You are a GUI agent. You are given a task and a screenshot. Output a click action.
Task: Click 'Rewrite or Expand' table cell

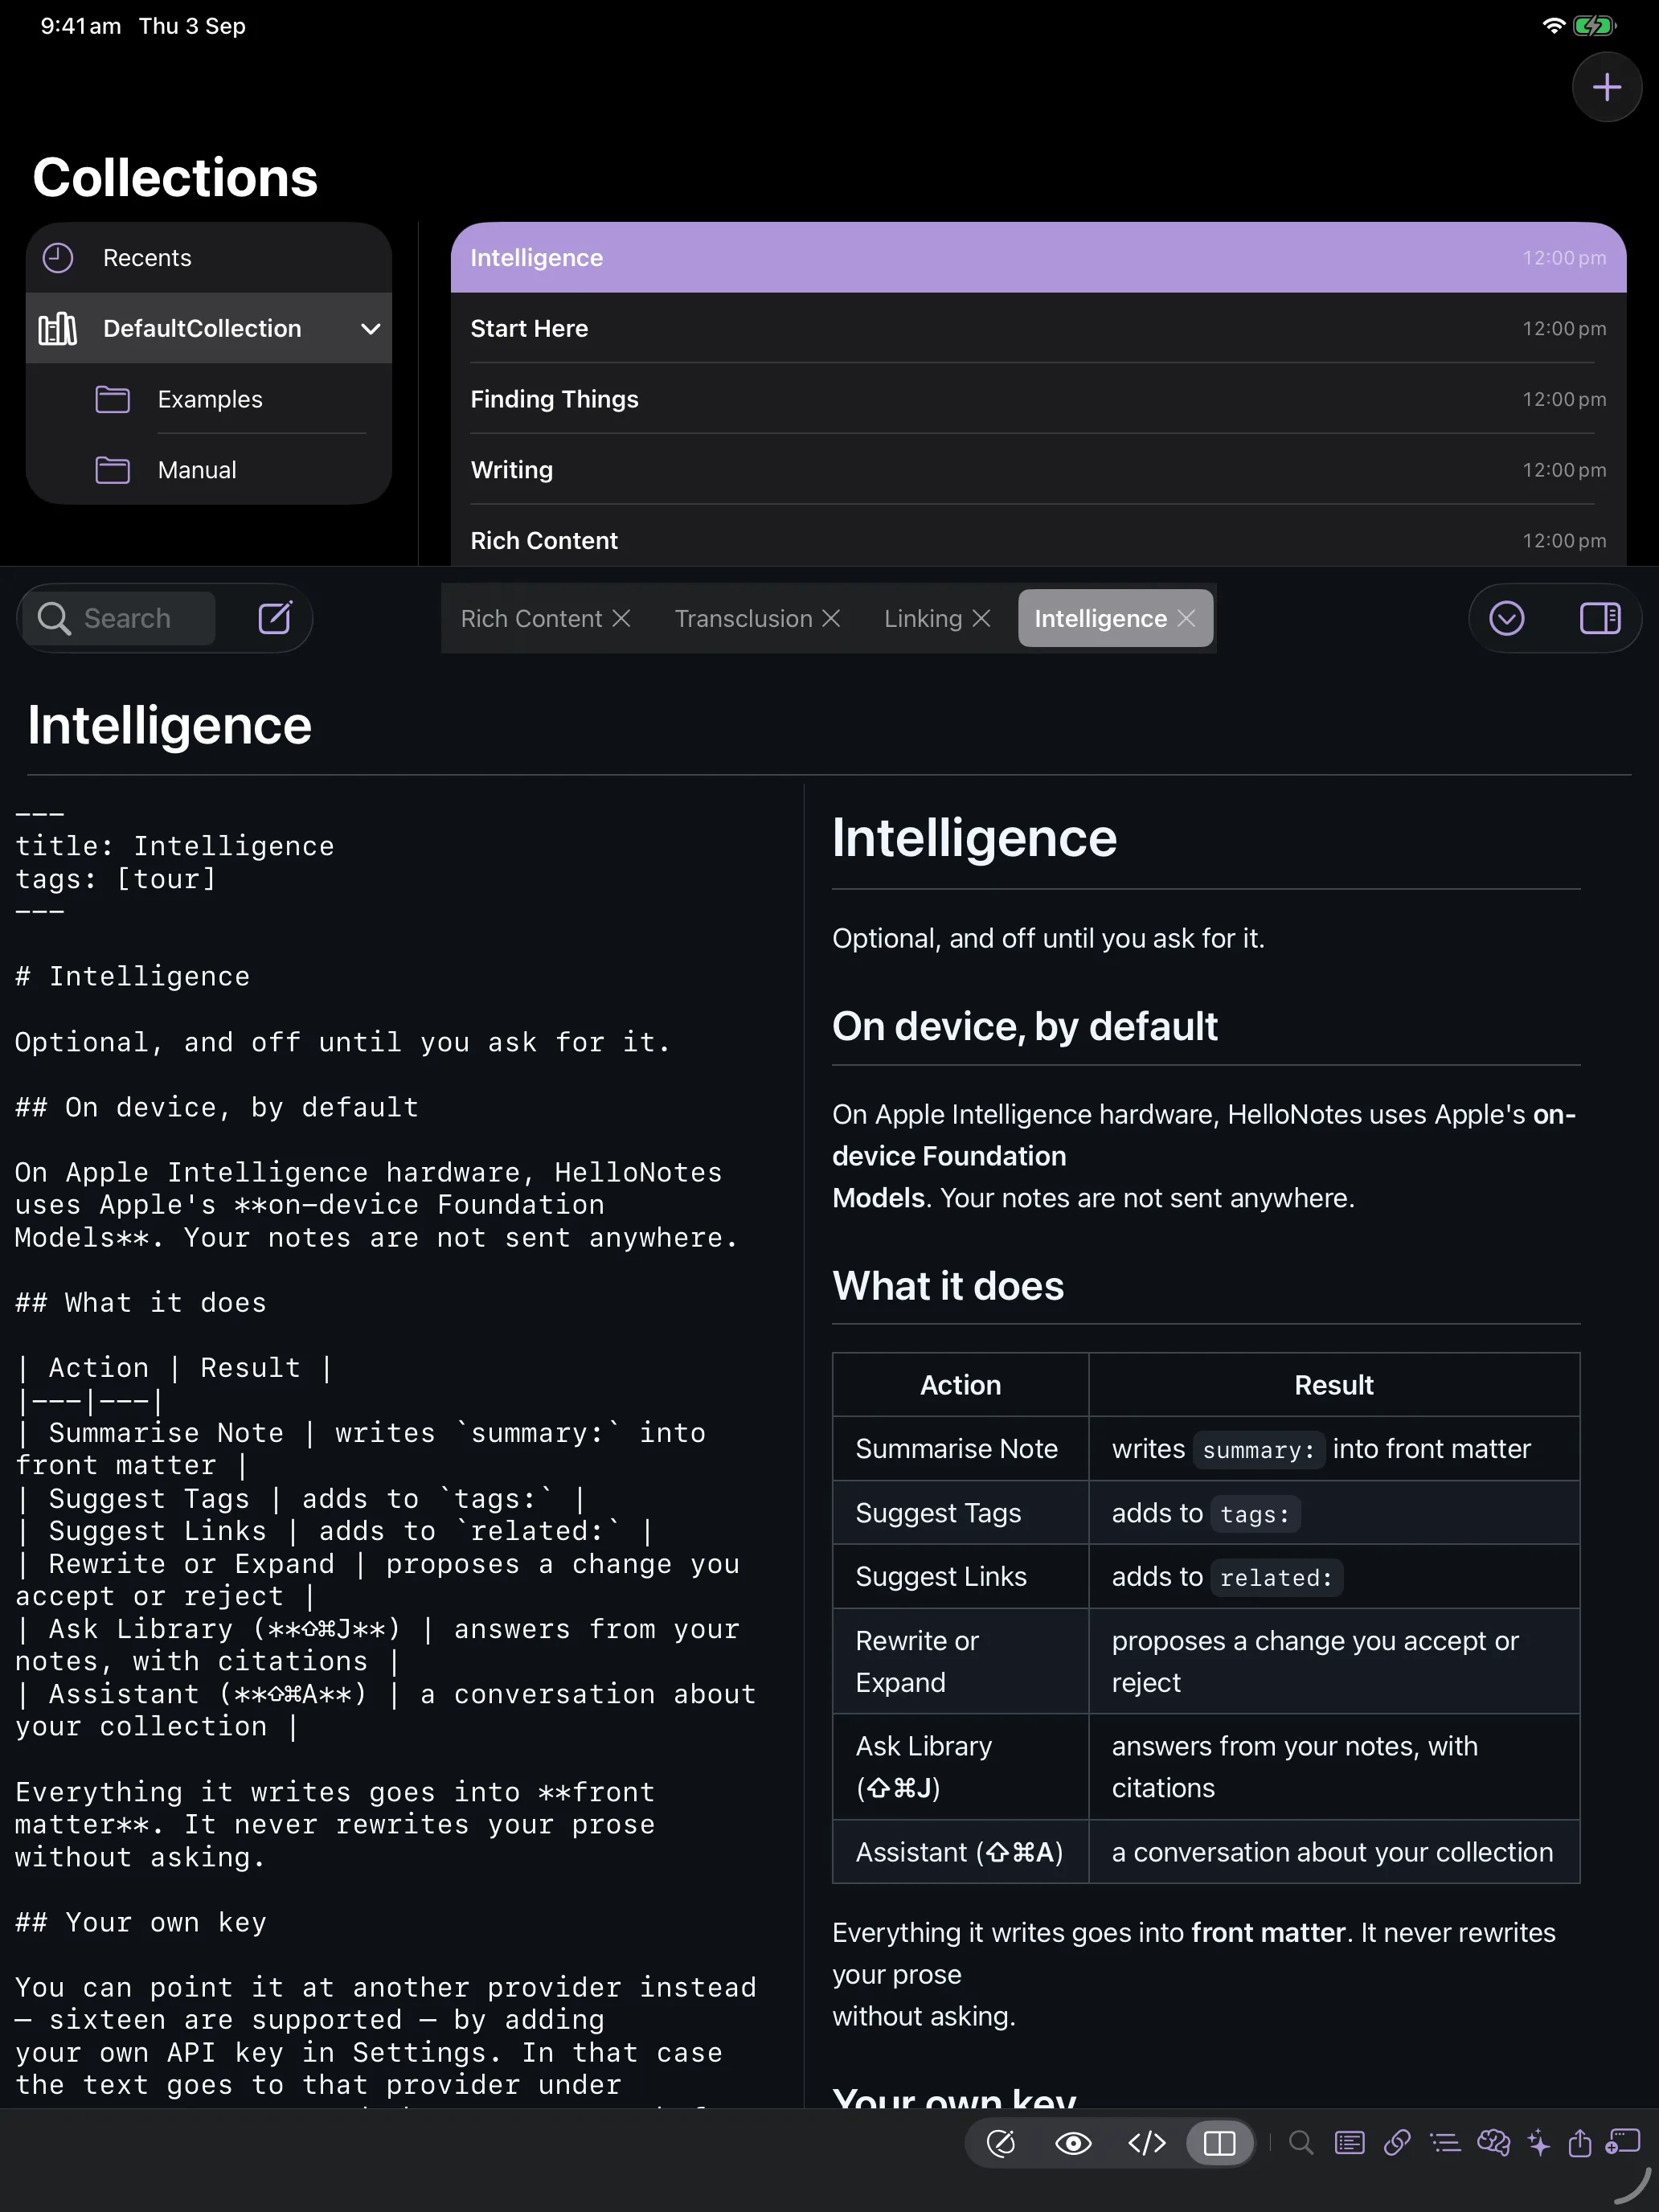tap(960, 1661)
